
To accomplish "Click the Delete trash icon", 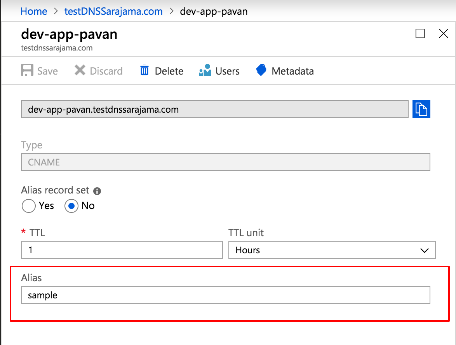I will 144,70.
